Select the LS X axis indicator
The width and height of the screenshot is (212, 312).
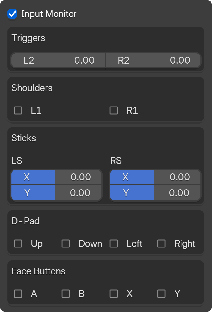(33, 177)
